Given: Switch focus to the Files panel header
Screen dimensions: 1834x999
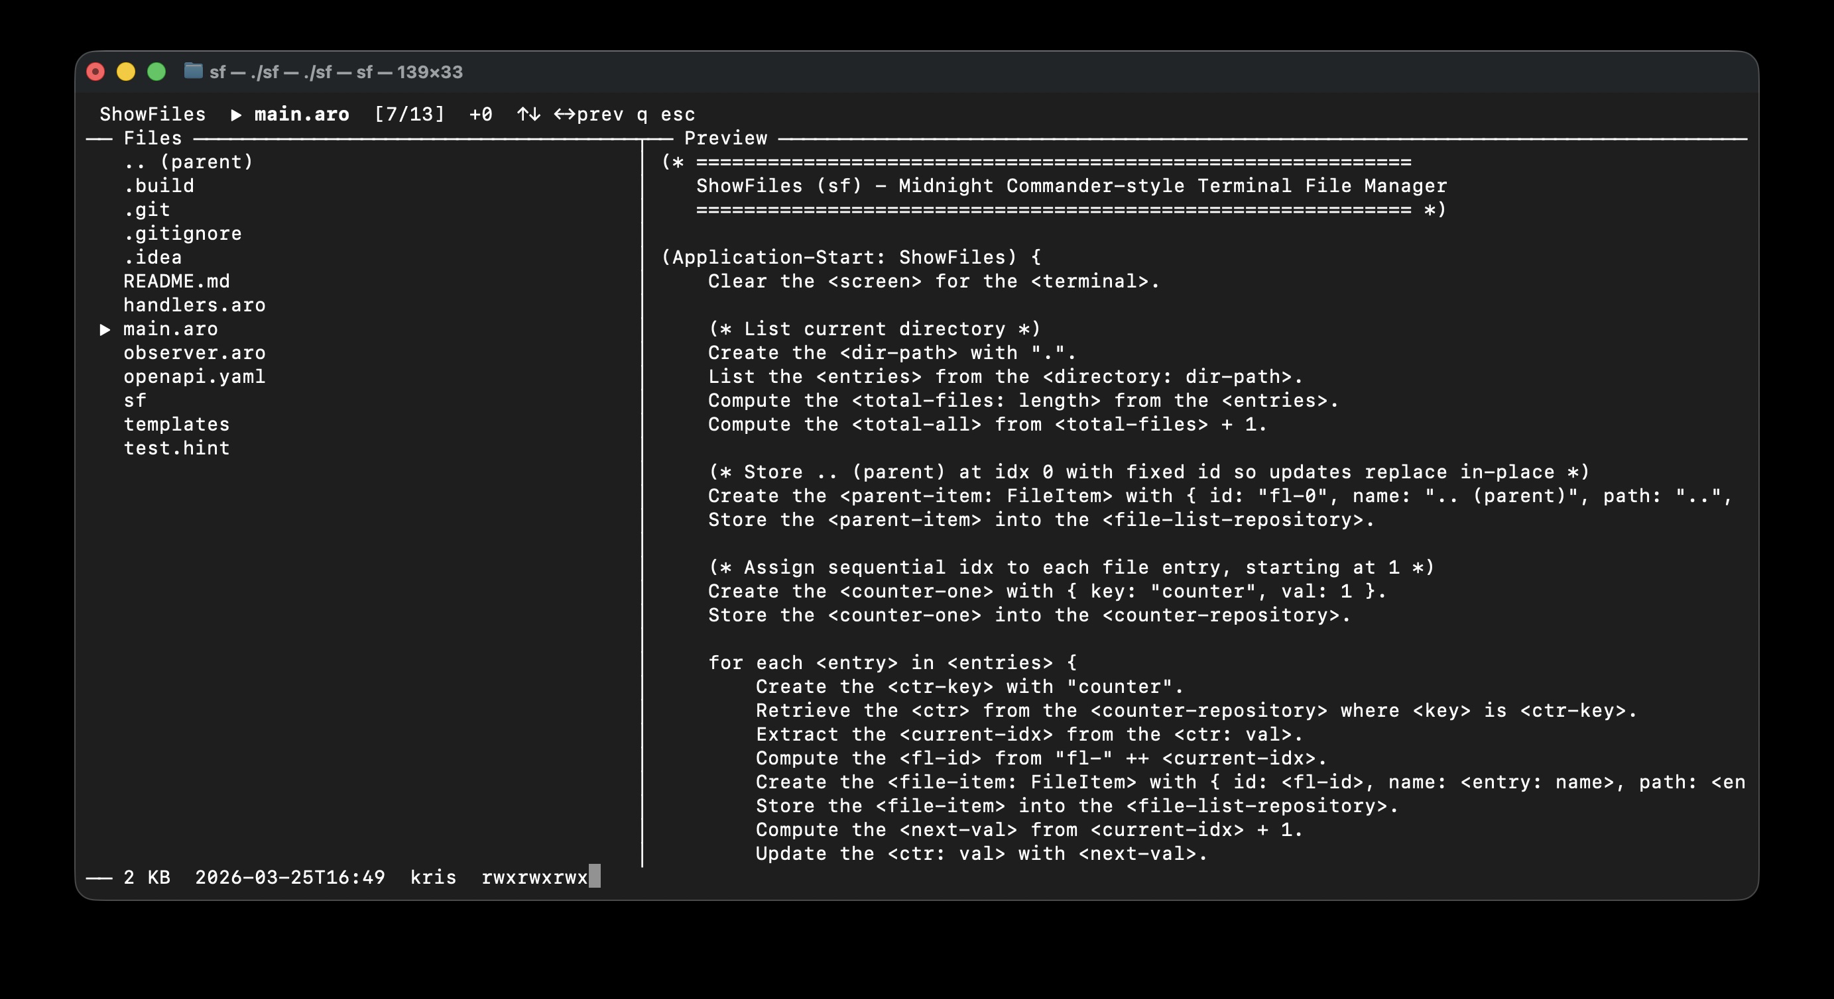Looking at the screenshot, I should pos(152,138).
